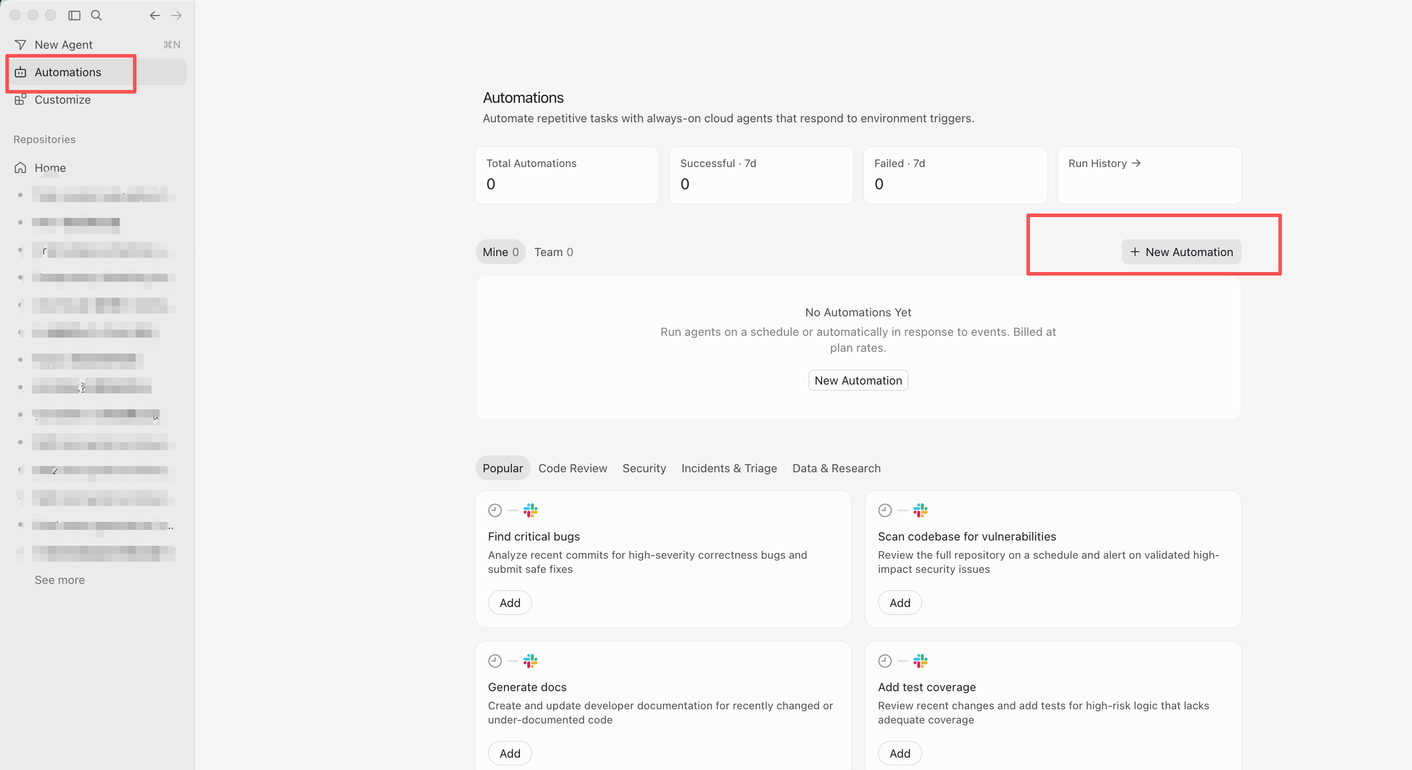Click the Successful 7d stats card
Screen dimensions: 1412x770
click(x=761, y=175)
